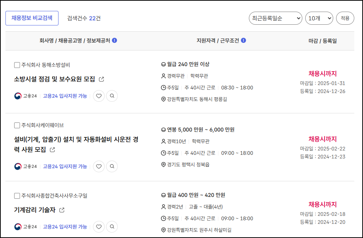
Task: Check the checkbox beside 주식회사종합건축사사무소구일
Action: (17, 195)
